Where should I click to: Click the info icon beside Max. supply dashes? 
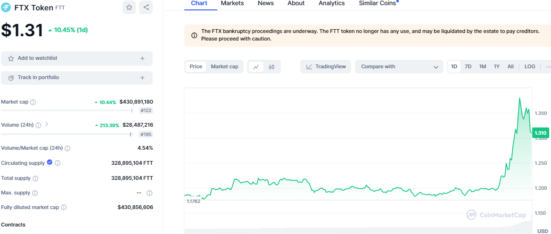pos(149,193)
